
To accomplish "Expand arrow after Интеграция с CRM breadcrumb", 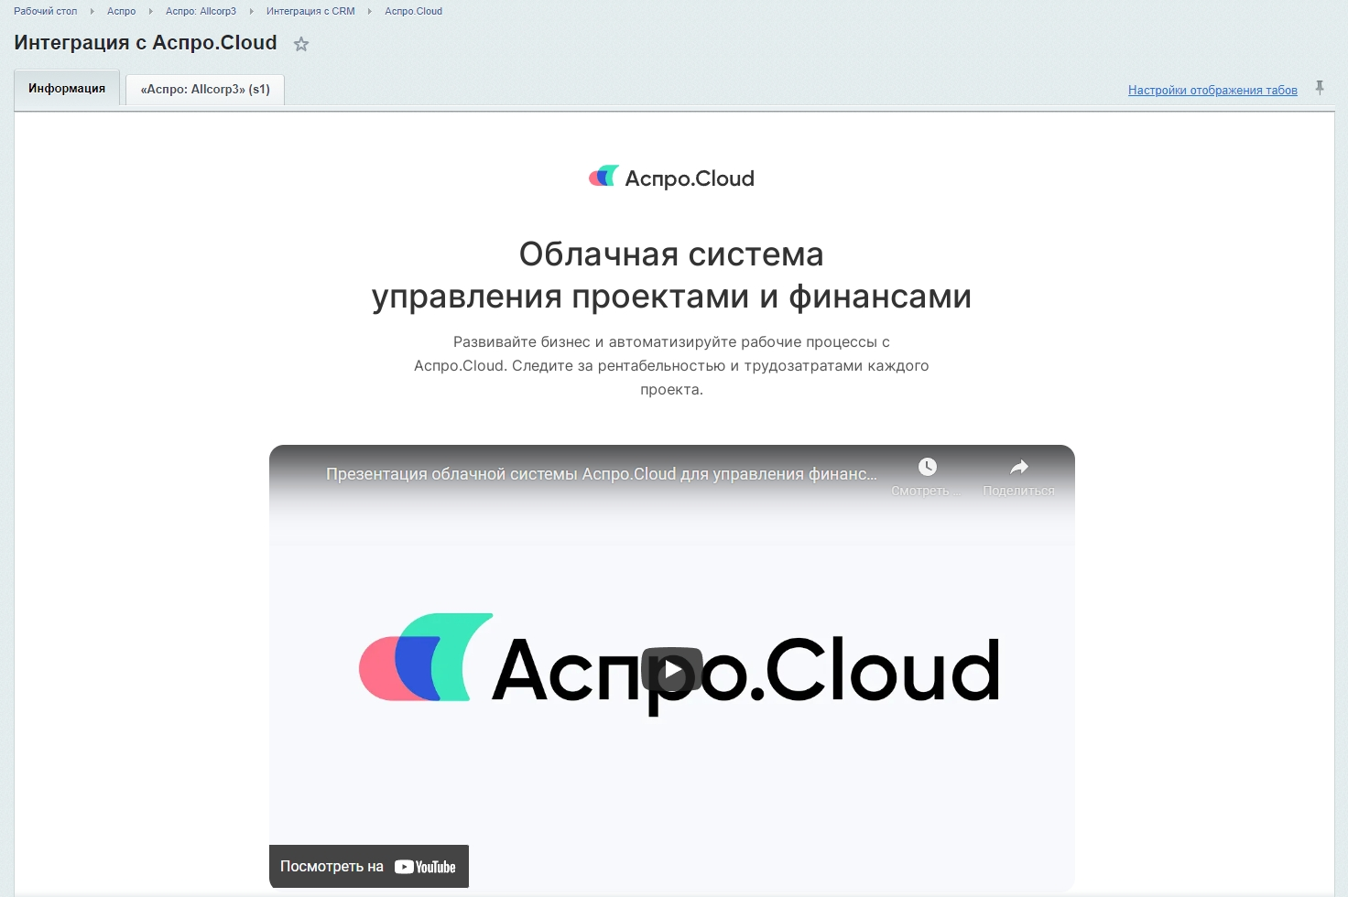I will point(370,11).
